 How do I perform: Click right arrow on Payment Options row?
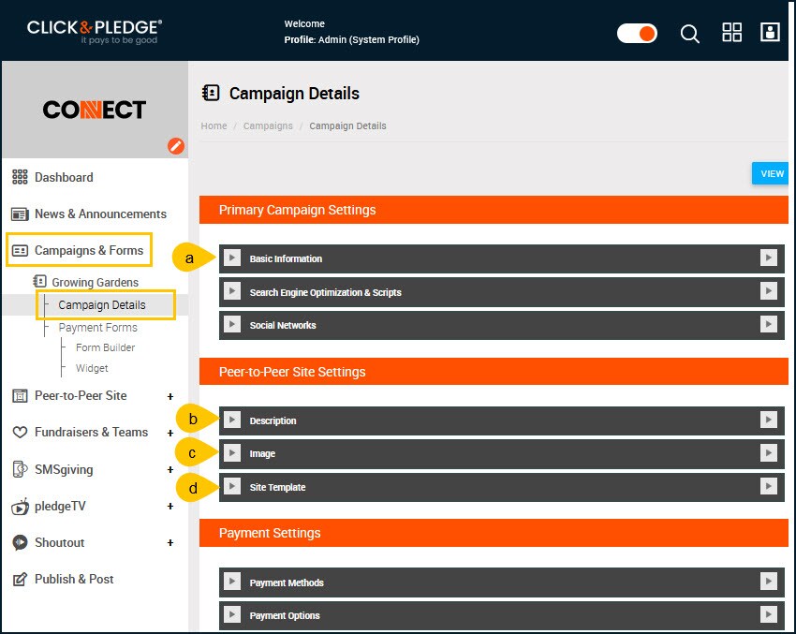pyautogui.click(x=769, y=614)
